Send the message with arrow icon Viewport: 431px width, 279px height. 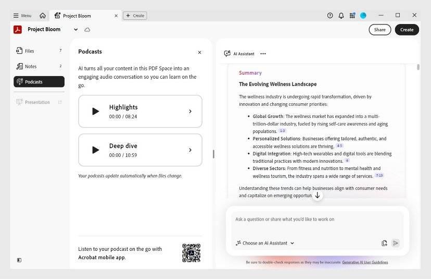396,243
